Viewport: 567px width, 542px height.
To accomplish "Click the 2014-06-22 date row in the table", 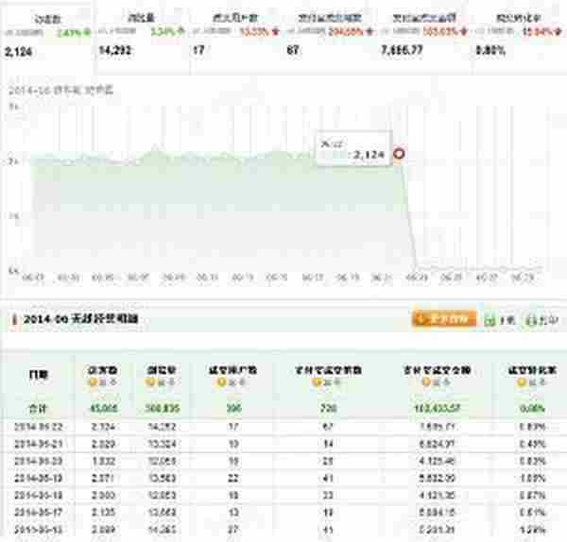I will 35,426.
